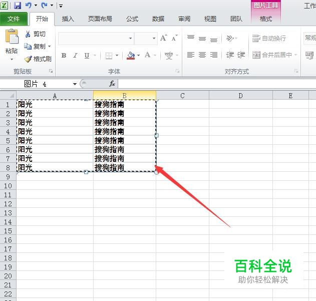This screenshot has width=316, height=301.
Task: Click into the formula bar input
Action: click(217, 84)
